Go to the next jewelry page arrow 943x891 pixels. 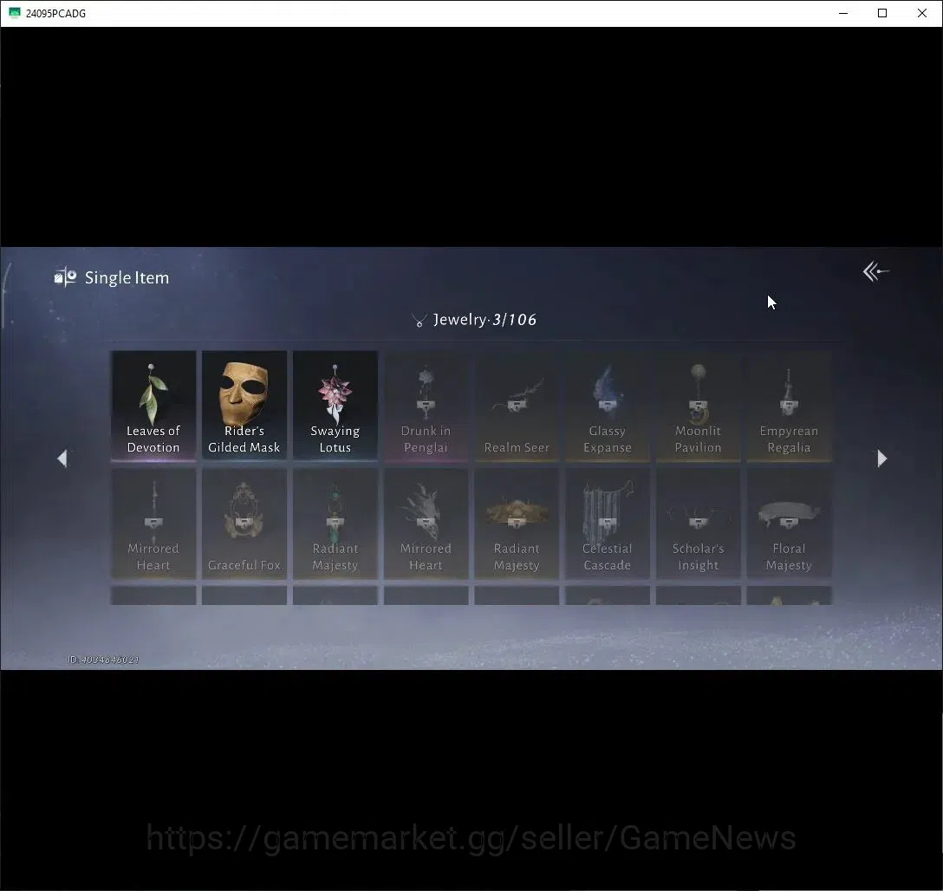coord(881,459)
